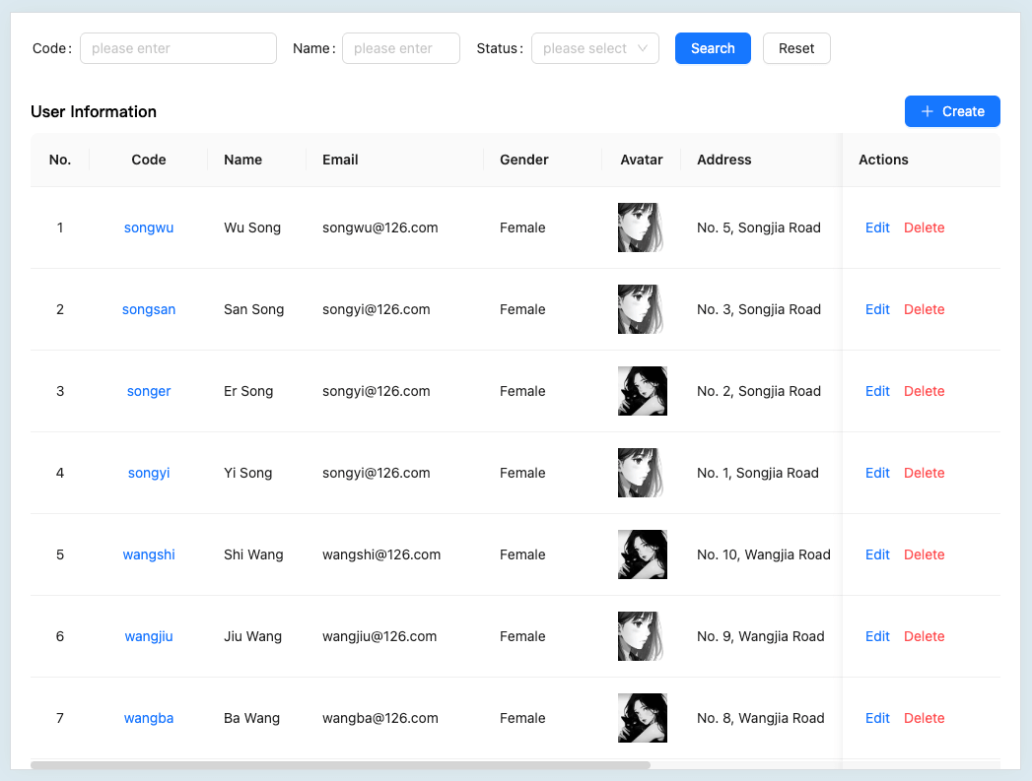
Task: Delete the wangshi user row
Action: point(924,554)
